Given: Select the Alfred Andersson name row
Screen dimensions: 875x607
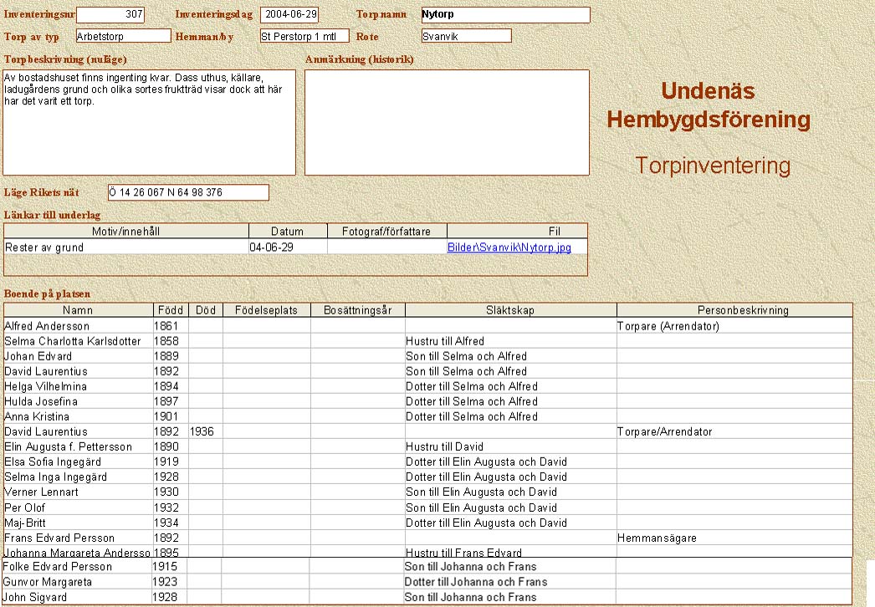Looking at the screenshot, I should [78, 326].
